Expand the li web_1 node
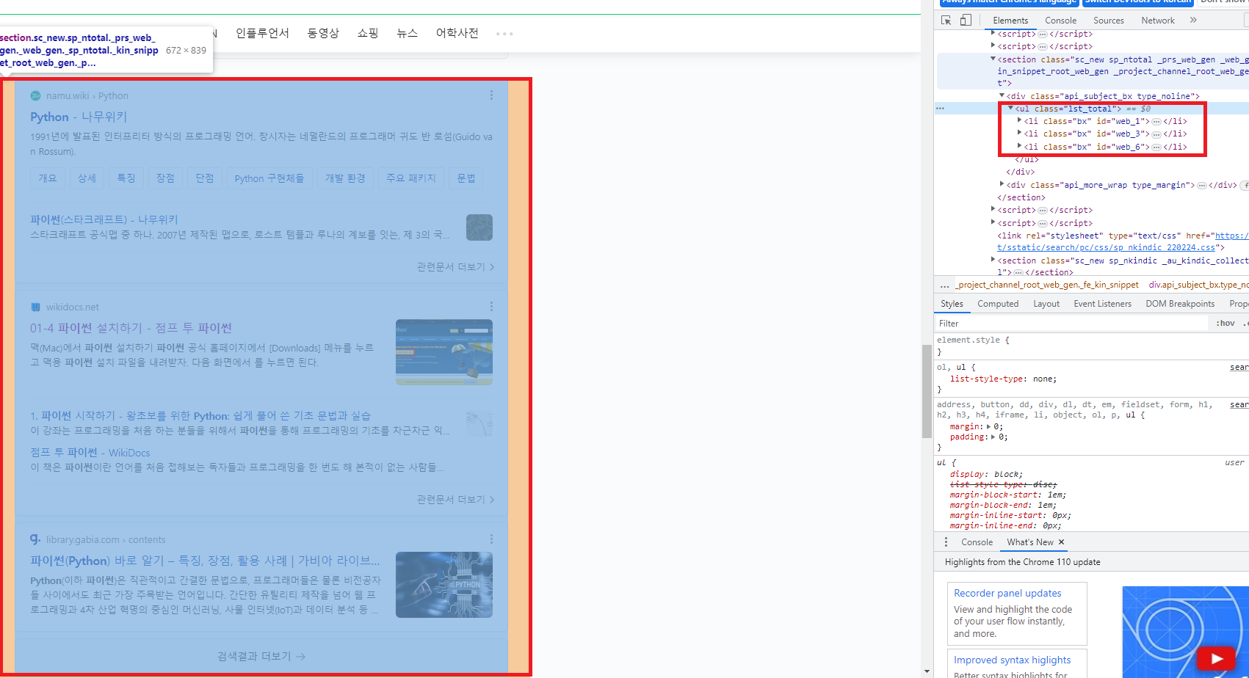This screenshot has width=1249, height=678. [x=1020, y=121]
